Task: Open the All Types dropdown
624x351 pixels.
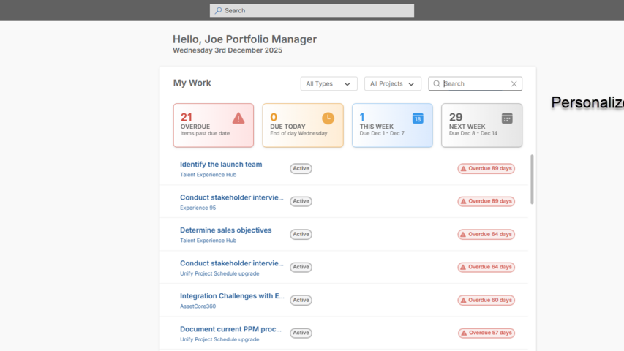Action: [x=328, y=84]
